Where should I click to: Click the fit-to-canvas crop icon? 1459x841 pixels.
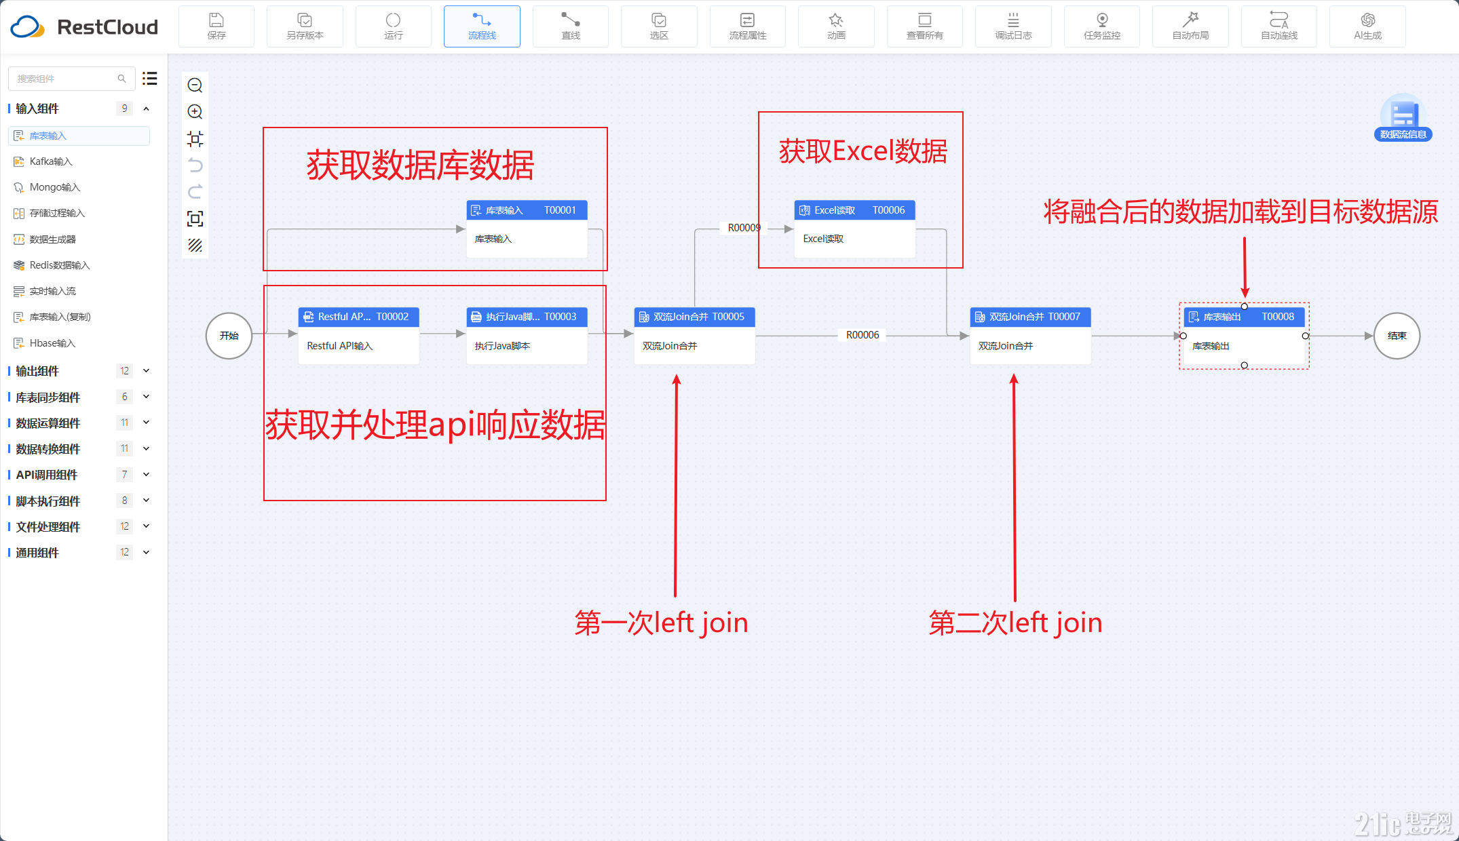point(195,138)
